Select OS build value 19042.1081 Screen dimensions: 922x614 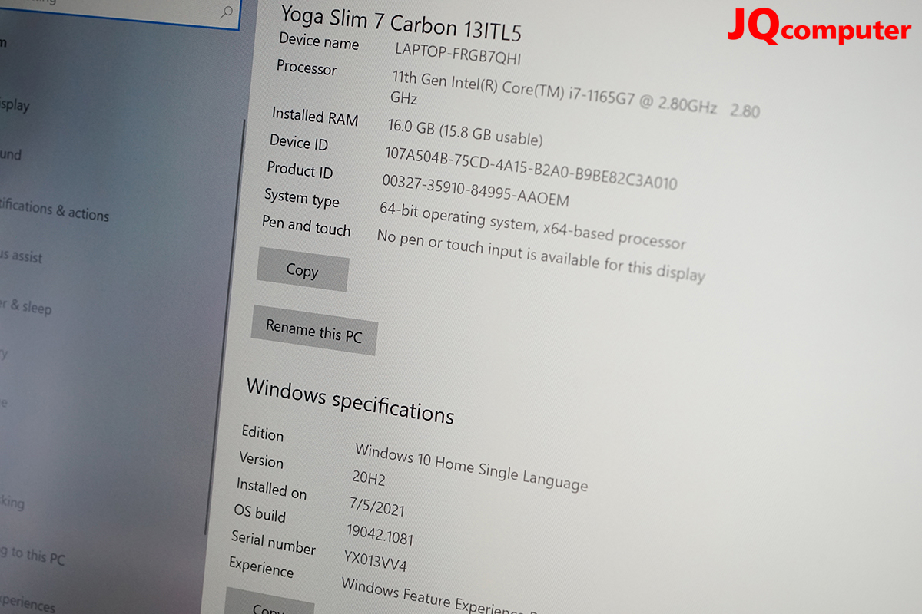[x=380, y=535]
